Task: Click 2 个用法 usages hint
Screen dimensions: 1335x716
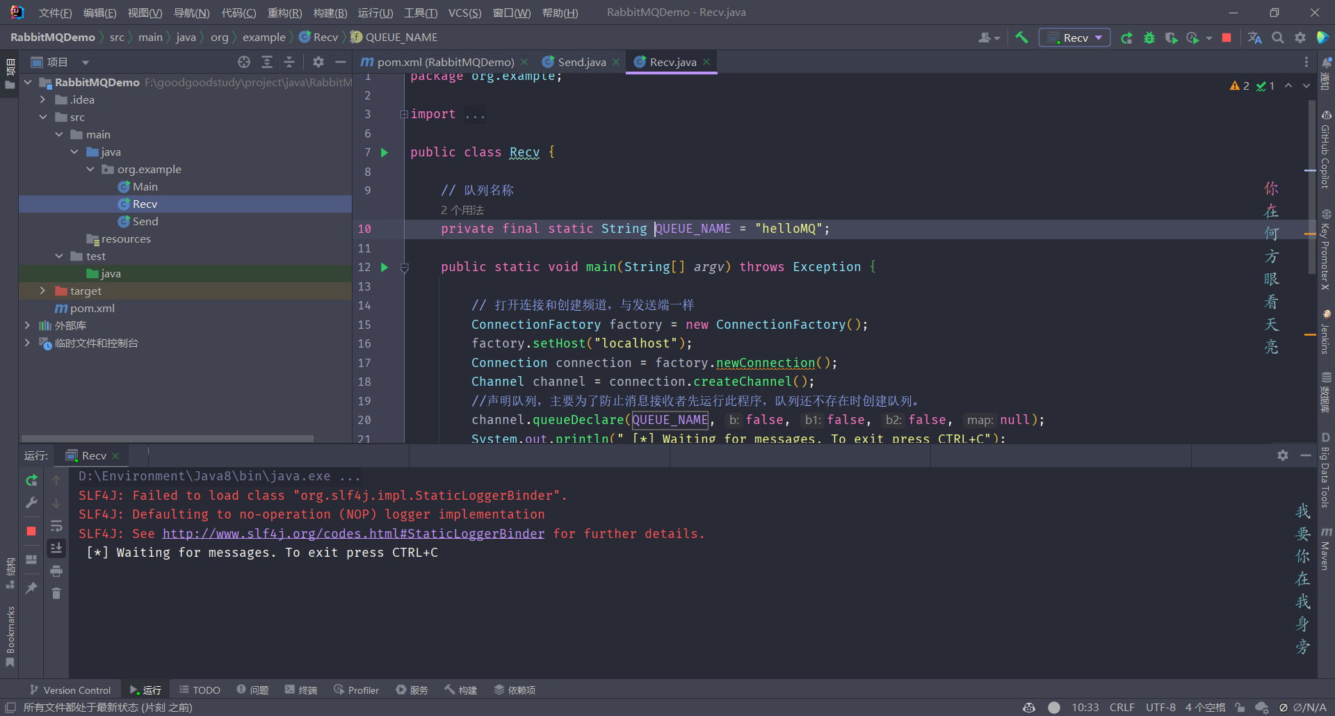Action: pyautogui.click(x=462, y=210)
